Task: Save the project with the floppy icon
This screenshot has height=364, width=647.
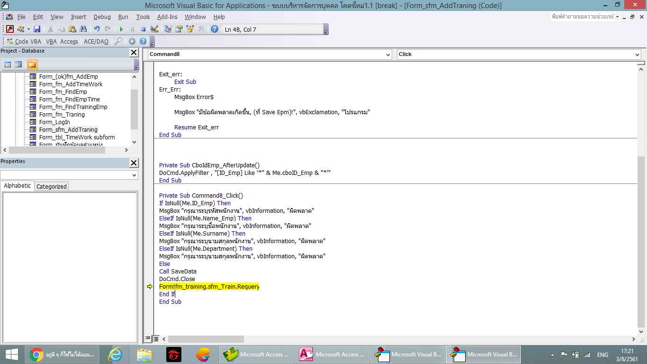Action: [36, 29]
